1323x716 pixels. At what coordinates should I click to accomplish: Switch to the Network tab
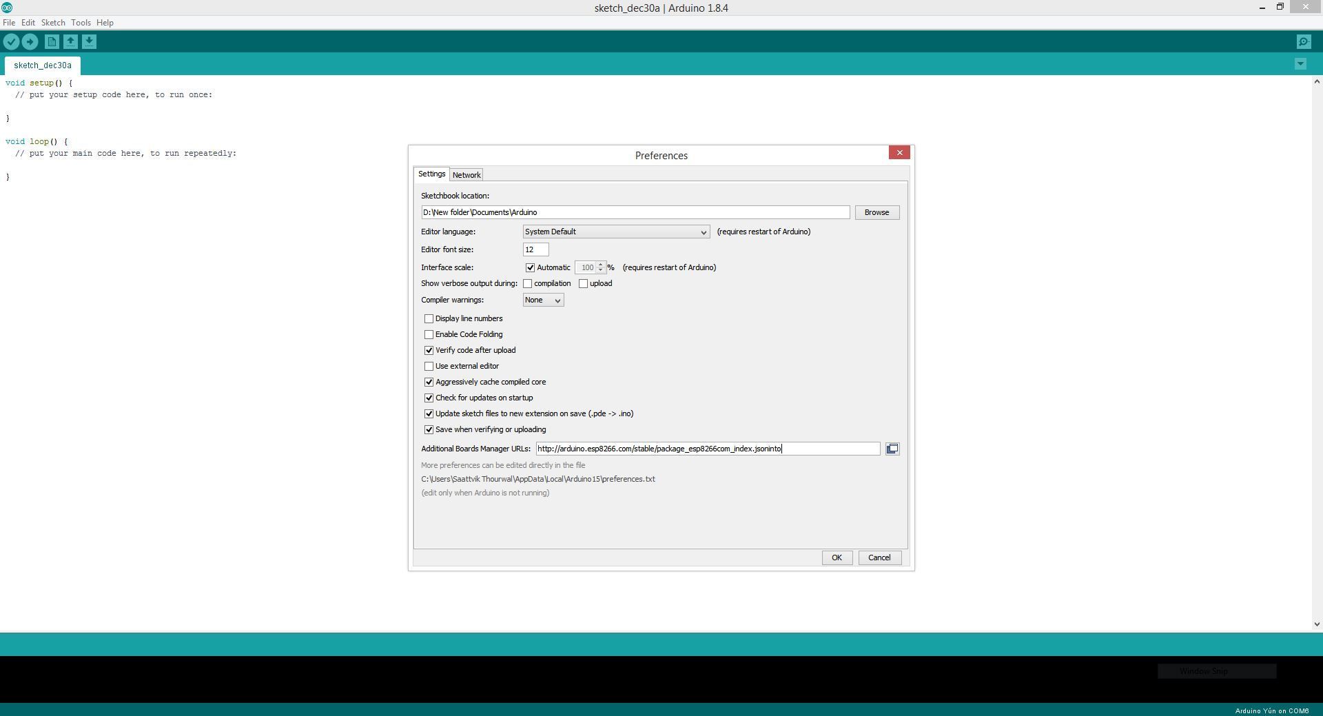[466, 175]
